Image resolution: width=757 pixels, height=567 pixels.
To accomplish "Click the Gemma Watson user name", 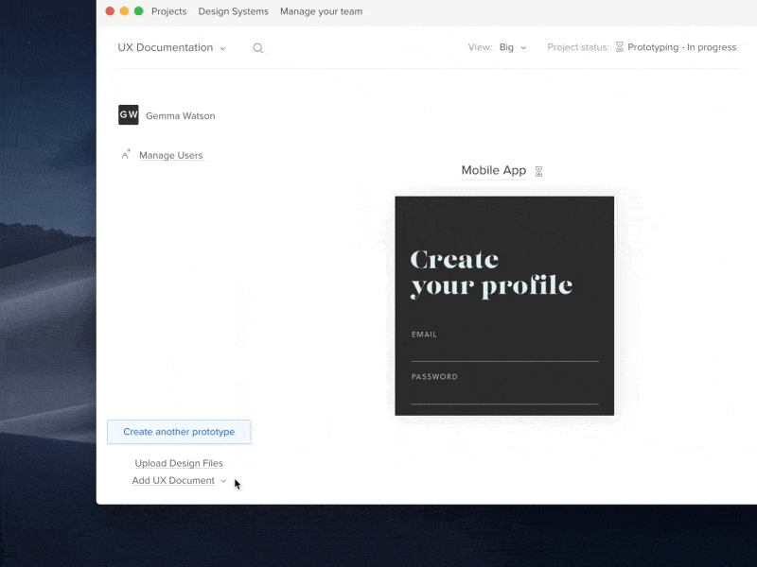I will click(x=181, y=115).
